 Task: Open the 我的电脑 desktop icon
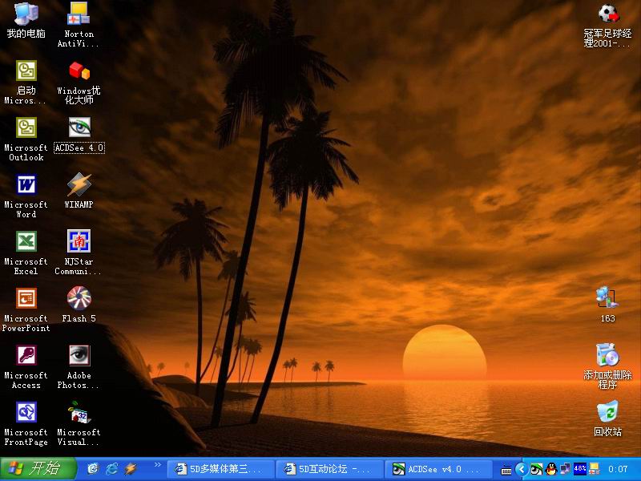pyautogui.click(x=26, y=14)
